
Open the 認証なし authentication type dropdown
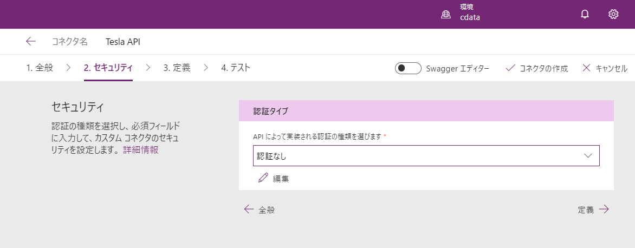[x=426, y=156]
